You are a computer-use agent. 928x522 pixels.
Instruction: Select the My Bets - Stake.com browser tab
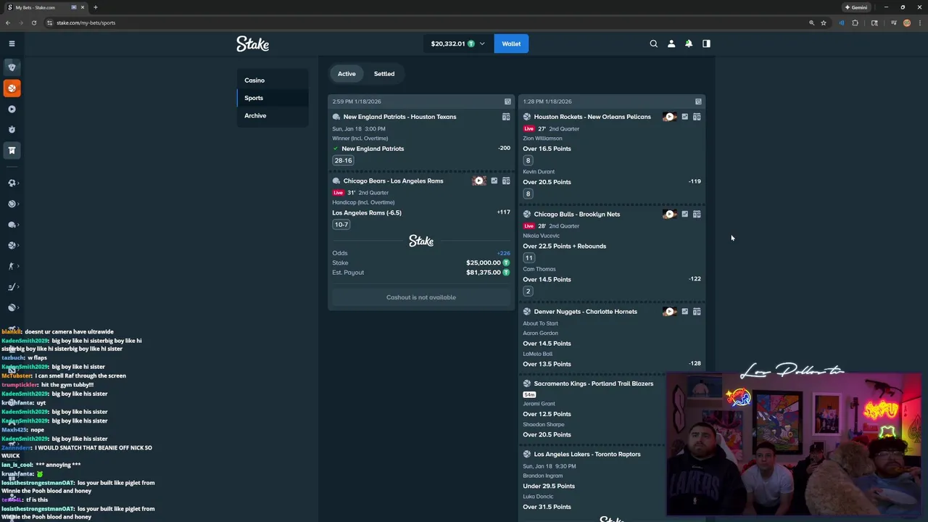pyautogui.click(x=46, y=7)
